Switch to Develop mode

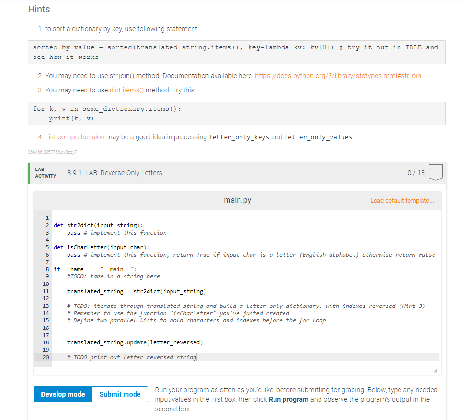[x=63, y=394]
